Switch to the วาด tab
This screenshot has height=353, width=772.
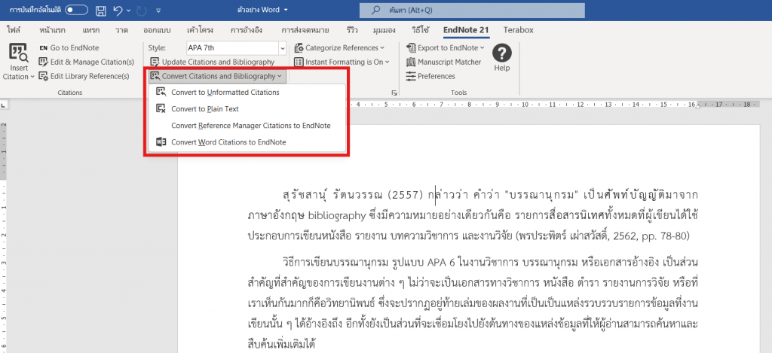point(121,30)
